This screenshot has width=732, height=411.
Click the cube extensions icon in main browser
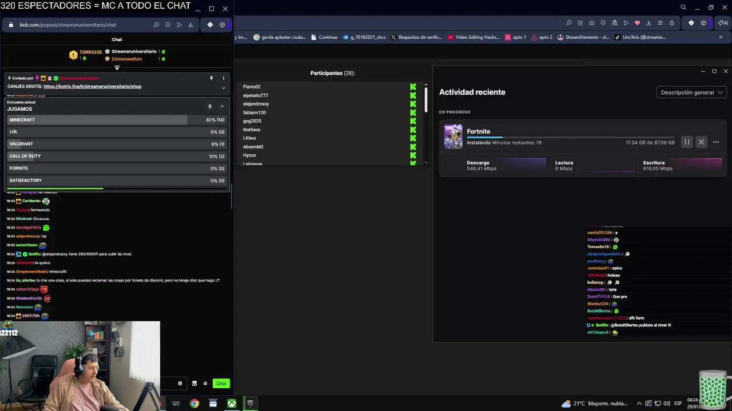coord(703,23)
